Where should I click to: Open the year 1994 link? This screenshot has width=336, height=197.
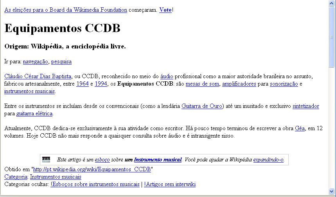pyautogui.click(x=101, y=84)
